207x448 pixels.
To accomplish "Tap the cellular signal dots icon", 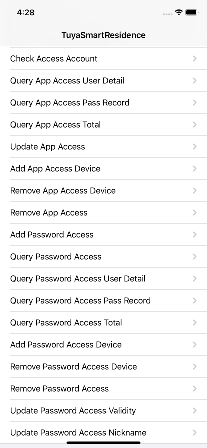I will (168, 14).
